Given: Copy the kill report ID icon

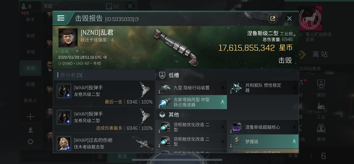Looking at the screenshot, I should point(137,19).
